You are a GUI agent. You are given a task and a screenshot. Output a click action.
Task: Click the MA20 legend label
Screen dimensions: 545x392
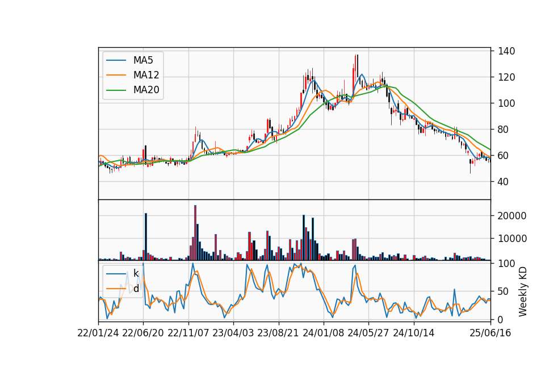[146, 90]
